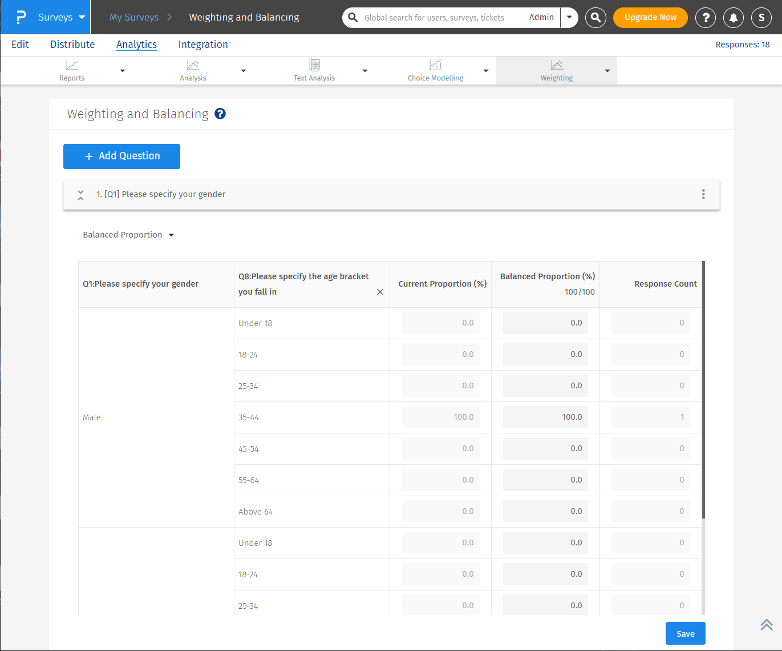Edit Balanced Proportion for Male 35-44
The height and width of the screenshot is (651, 782).
(x=545, y=417)
